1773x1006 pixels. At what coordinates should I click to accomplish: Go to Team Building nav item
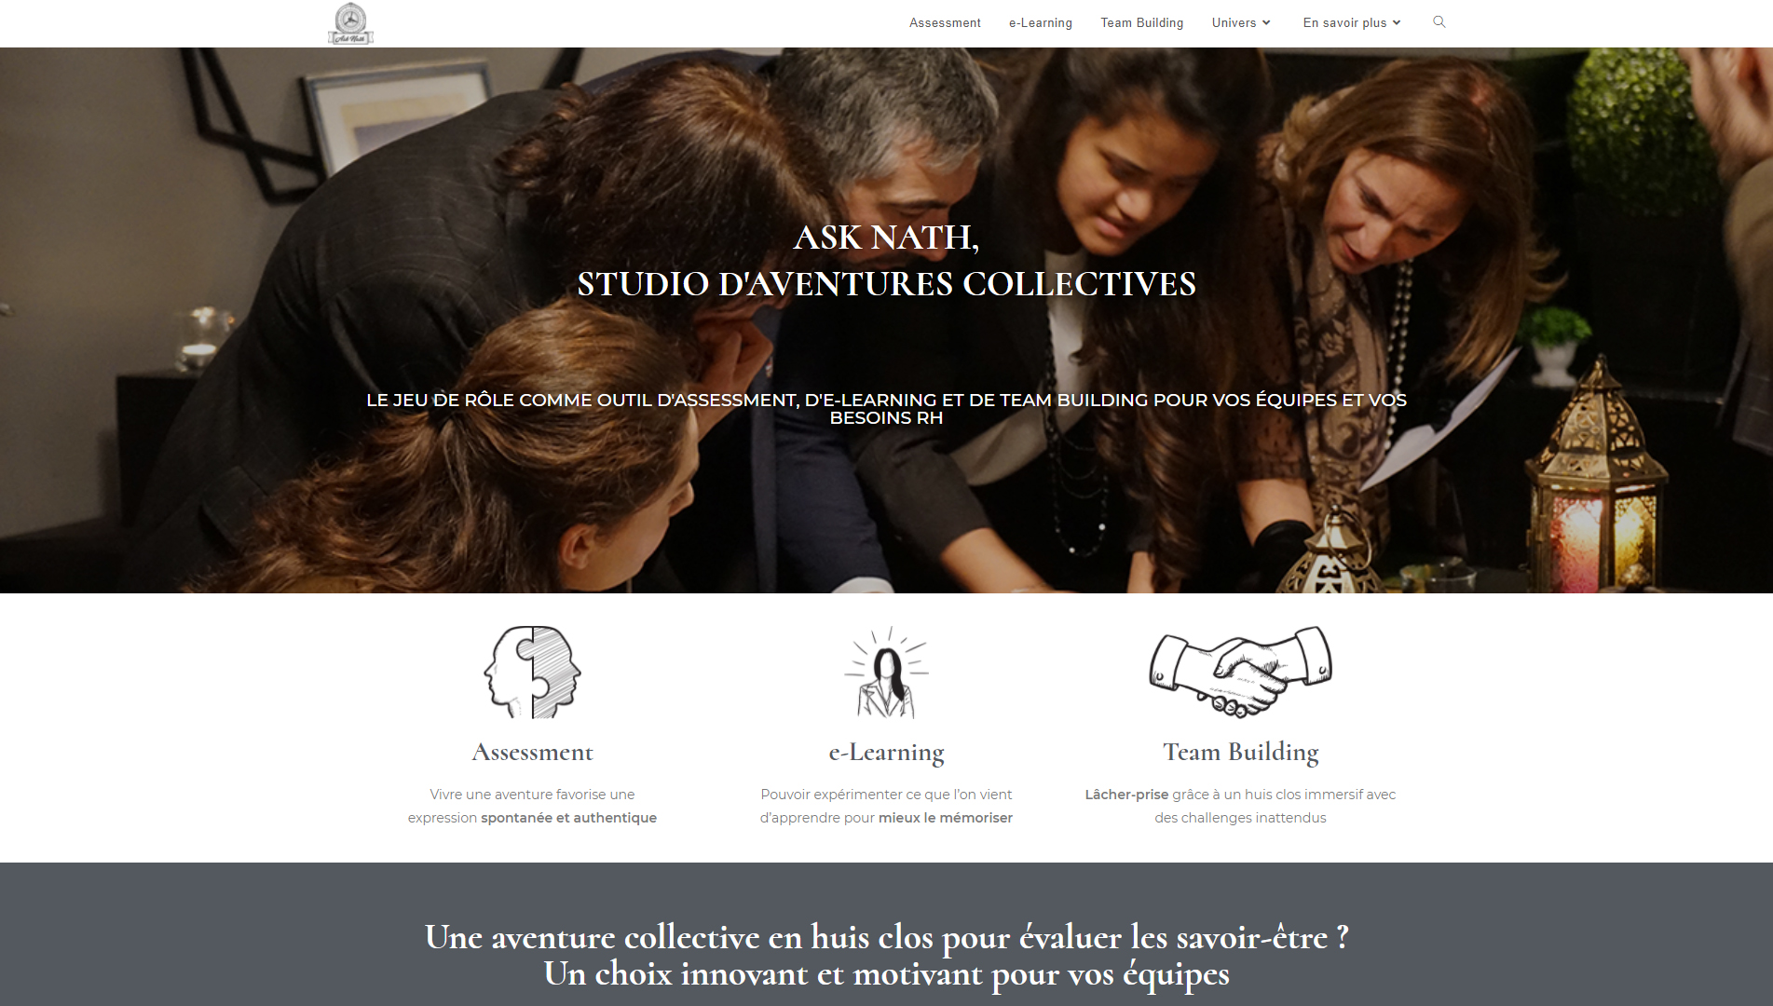pos(1142,23)
